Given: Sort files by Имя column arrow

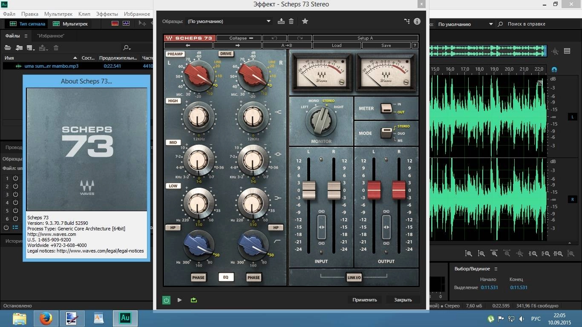Looking at the screenshot, I should (75, 58).
